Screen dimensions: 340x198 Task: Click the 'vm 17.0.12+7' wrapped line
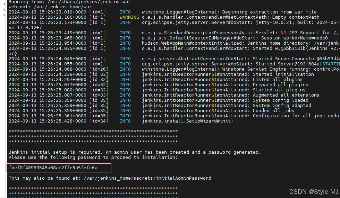(x=25, y=28)
